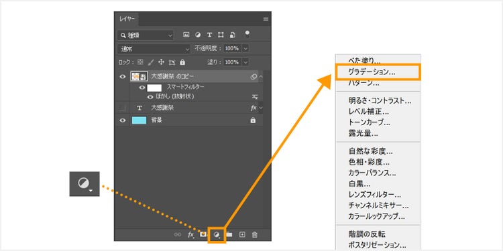Lock position move icon
The width and height of the screenshot is (503, 251).
(162, 62)
